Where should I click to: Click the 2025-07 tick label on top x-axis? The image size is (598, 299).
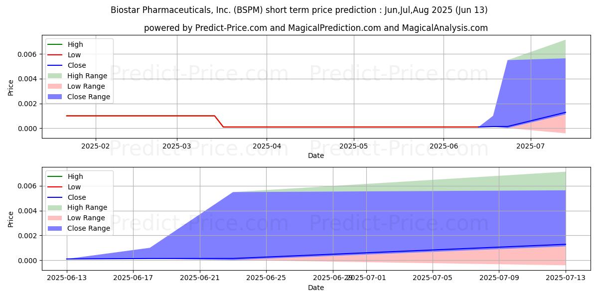(x=531, y=147)
